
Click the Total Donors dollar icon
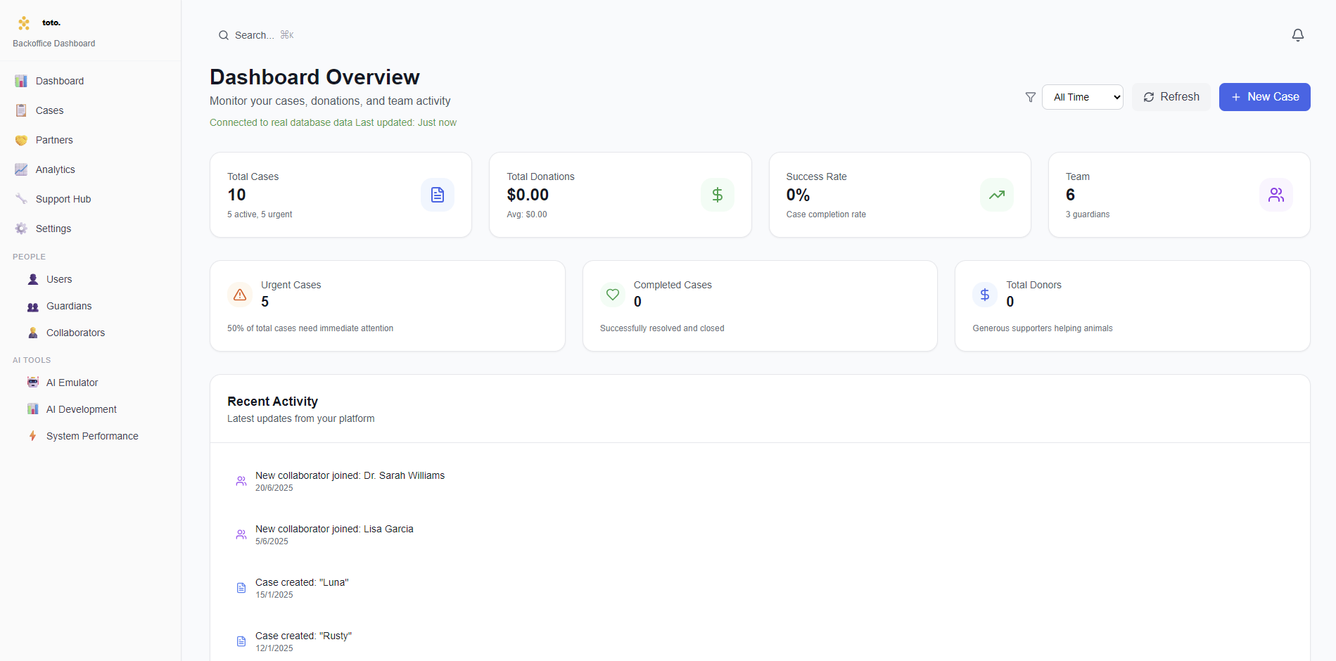(x=985, y=295)
